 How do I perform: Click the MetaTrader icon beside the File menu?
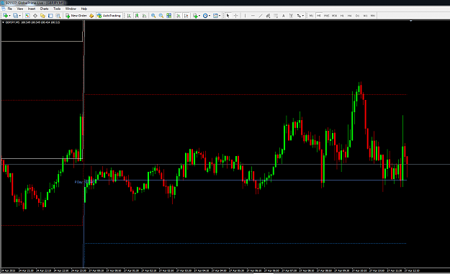4,9
